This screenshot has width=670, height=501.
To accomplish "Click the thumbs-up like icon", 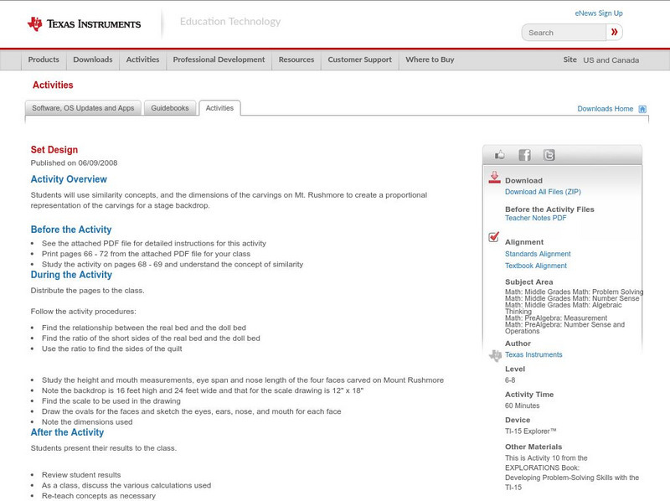I will (x=499, y=155).
